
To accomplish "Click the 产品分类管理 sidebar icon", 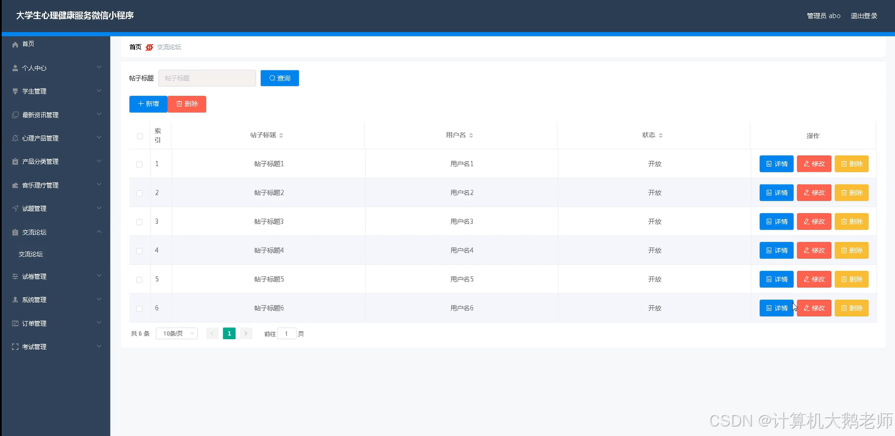I will tap(15, 162).
